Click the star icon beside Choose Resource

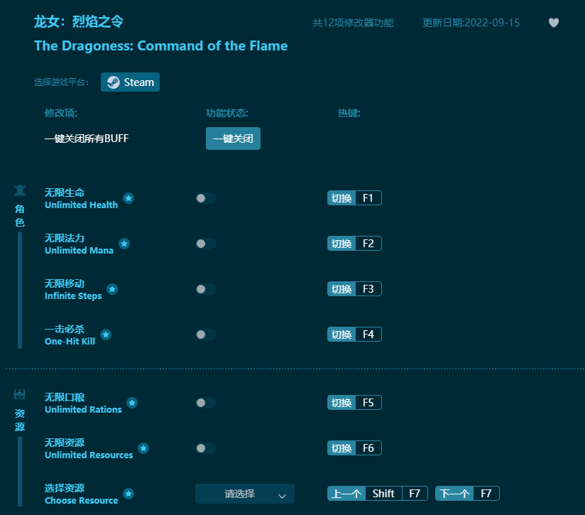point(129,494)
